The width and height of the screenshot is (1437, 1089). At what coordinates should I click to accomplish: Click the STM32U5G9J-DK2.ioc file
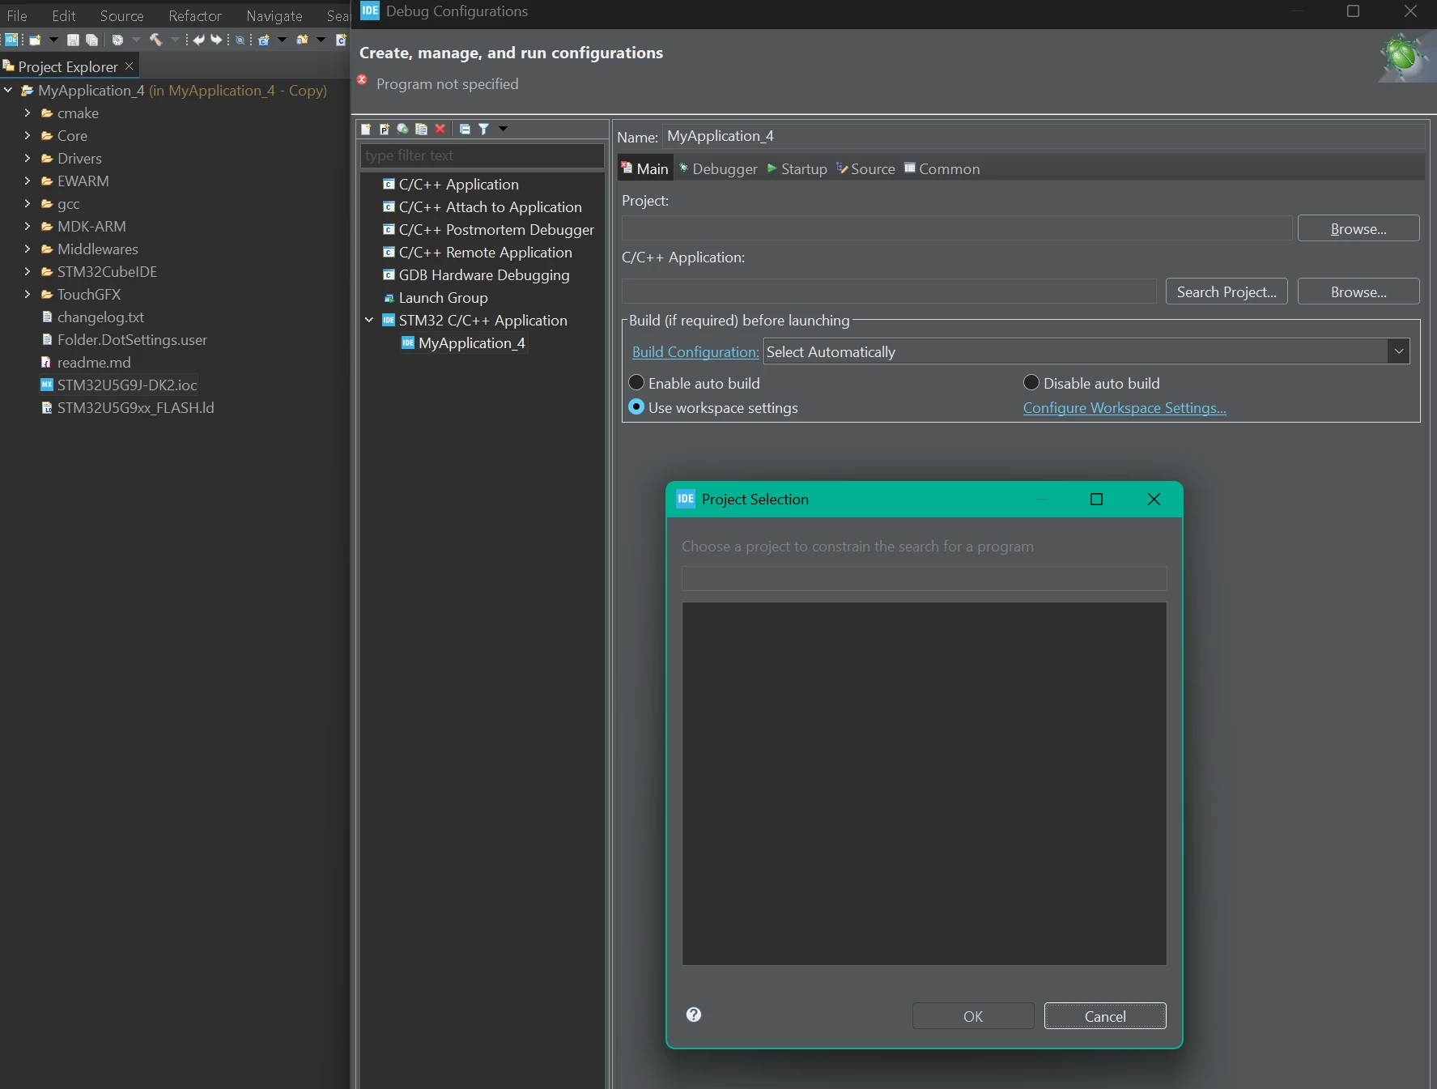pyautogui.click(x=118, y=385)
